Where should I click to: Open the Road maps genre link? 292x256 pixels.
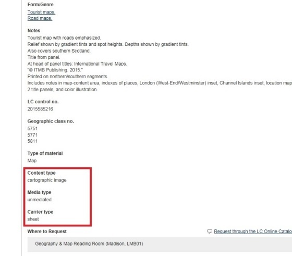pos(40,18)
